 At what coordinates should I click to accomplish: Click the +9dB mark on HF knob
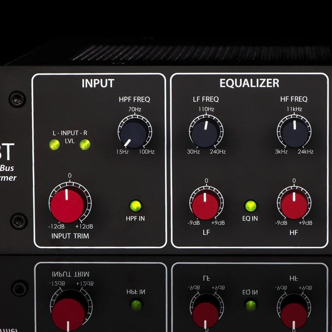[305, 223]
